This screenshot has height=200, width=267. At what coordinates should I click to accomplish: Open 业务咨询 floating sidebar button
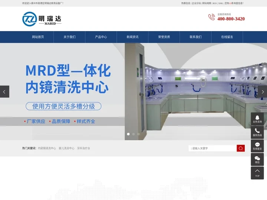(257, 119)
